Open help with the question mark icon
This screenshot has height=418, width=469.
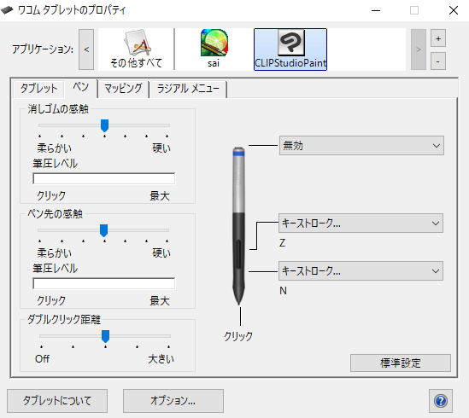[441, 401]
